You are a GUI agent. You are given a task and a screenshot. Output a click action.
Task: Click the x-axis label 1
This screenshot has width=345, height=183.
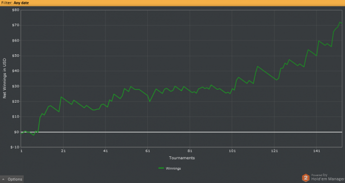[21, 151]
